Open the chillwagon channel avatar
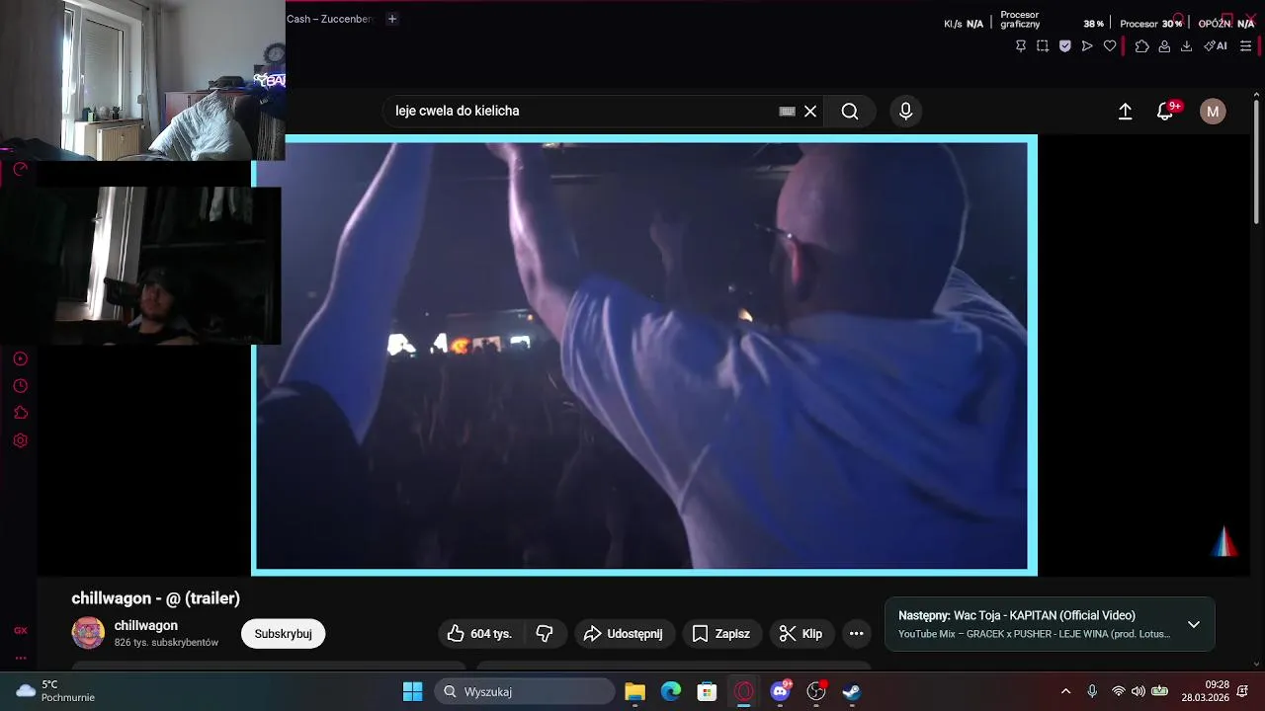Screen dimensions: 1265x711 click(x=88, y=633)
